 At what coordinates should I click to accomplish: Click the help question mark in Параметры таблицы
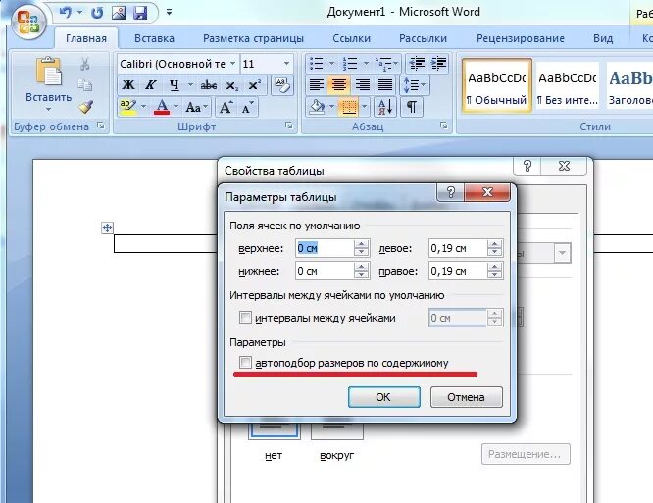[451, 192]
